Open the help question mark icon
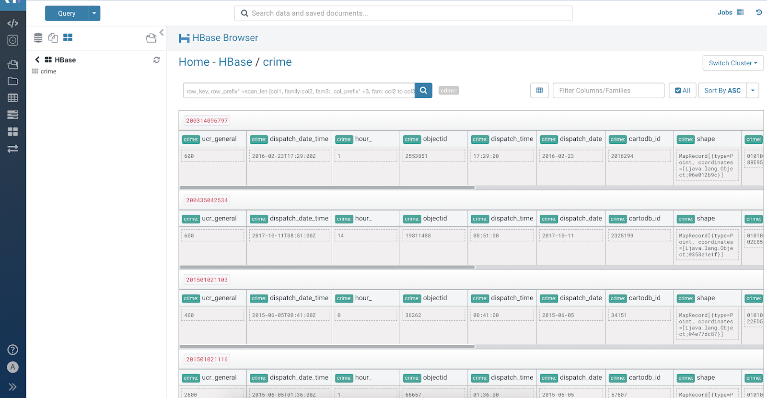Image resolution: width=767 pixels, height=398 pixels. click(x=13, y=350)
